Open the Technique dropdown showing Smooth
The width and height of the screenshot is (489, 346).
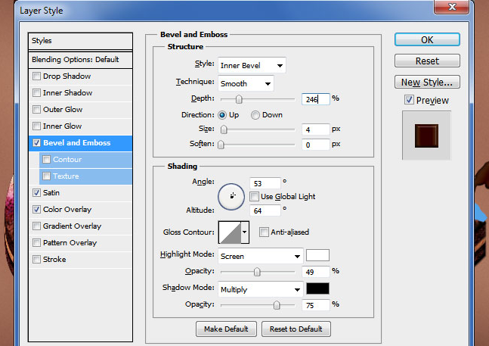click(246, 83)
